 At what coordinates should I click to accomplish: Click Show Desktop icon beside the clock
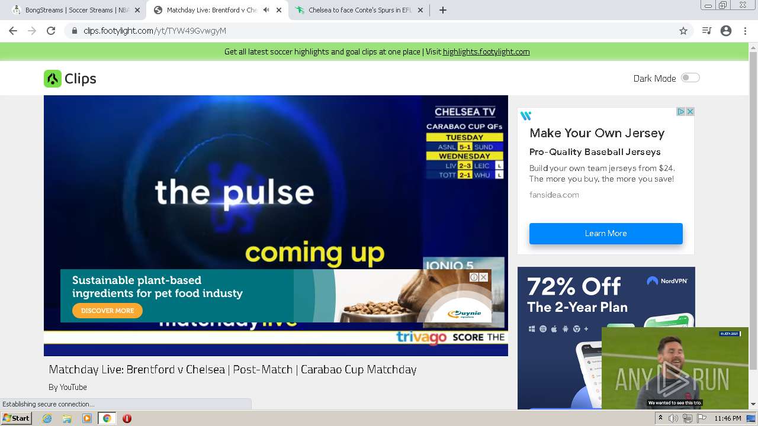click(751, 418)
